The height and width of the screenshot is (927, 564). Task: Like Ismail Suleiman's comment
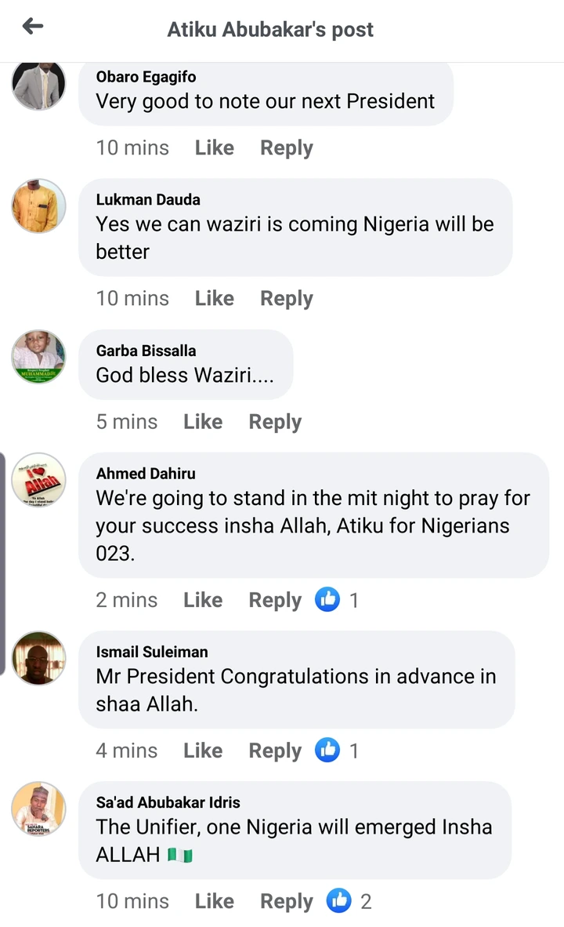(x=203, y=751)
